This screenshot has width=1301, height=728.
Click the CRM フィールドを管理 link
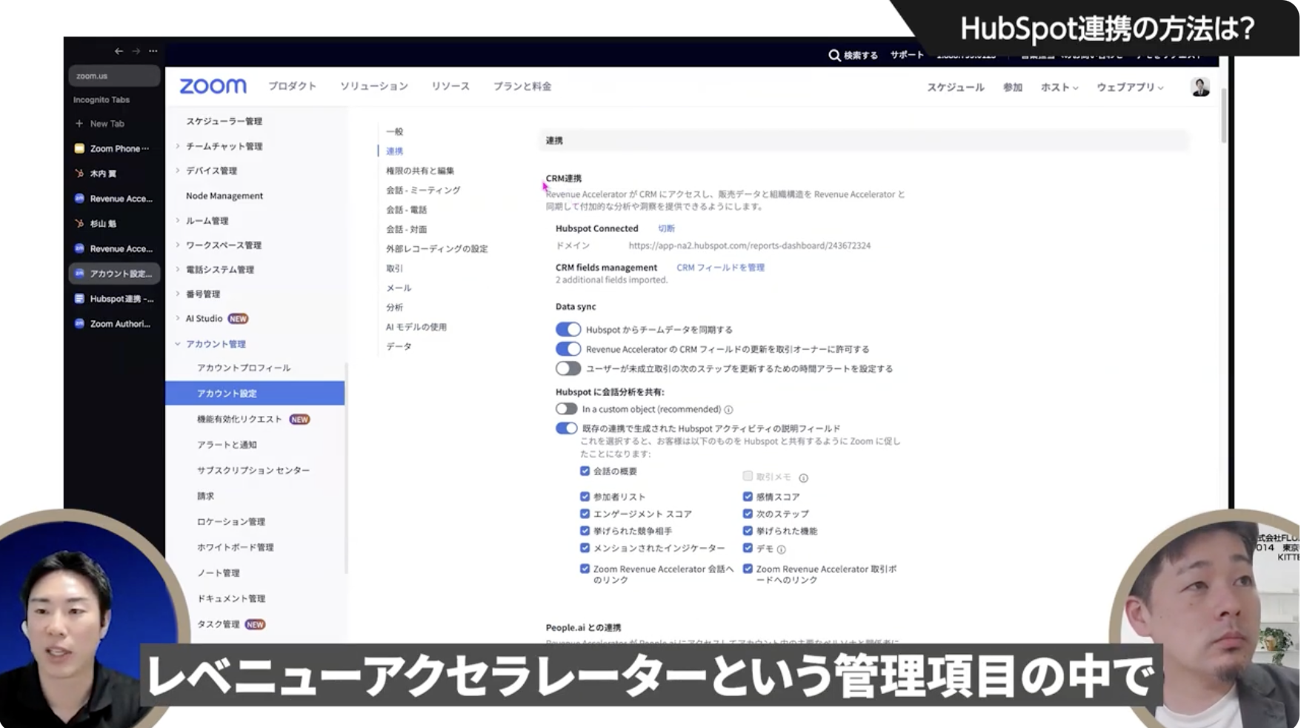point(720,268)
